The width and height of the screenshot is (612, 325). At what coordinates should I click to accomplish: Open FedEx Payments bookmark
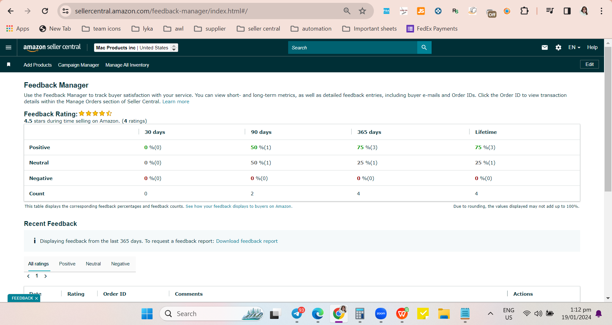tap(432, 29)
